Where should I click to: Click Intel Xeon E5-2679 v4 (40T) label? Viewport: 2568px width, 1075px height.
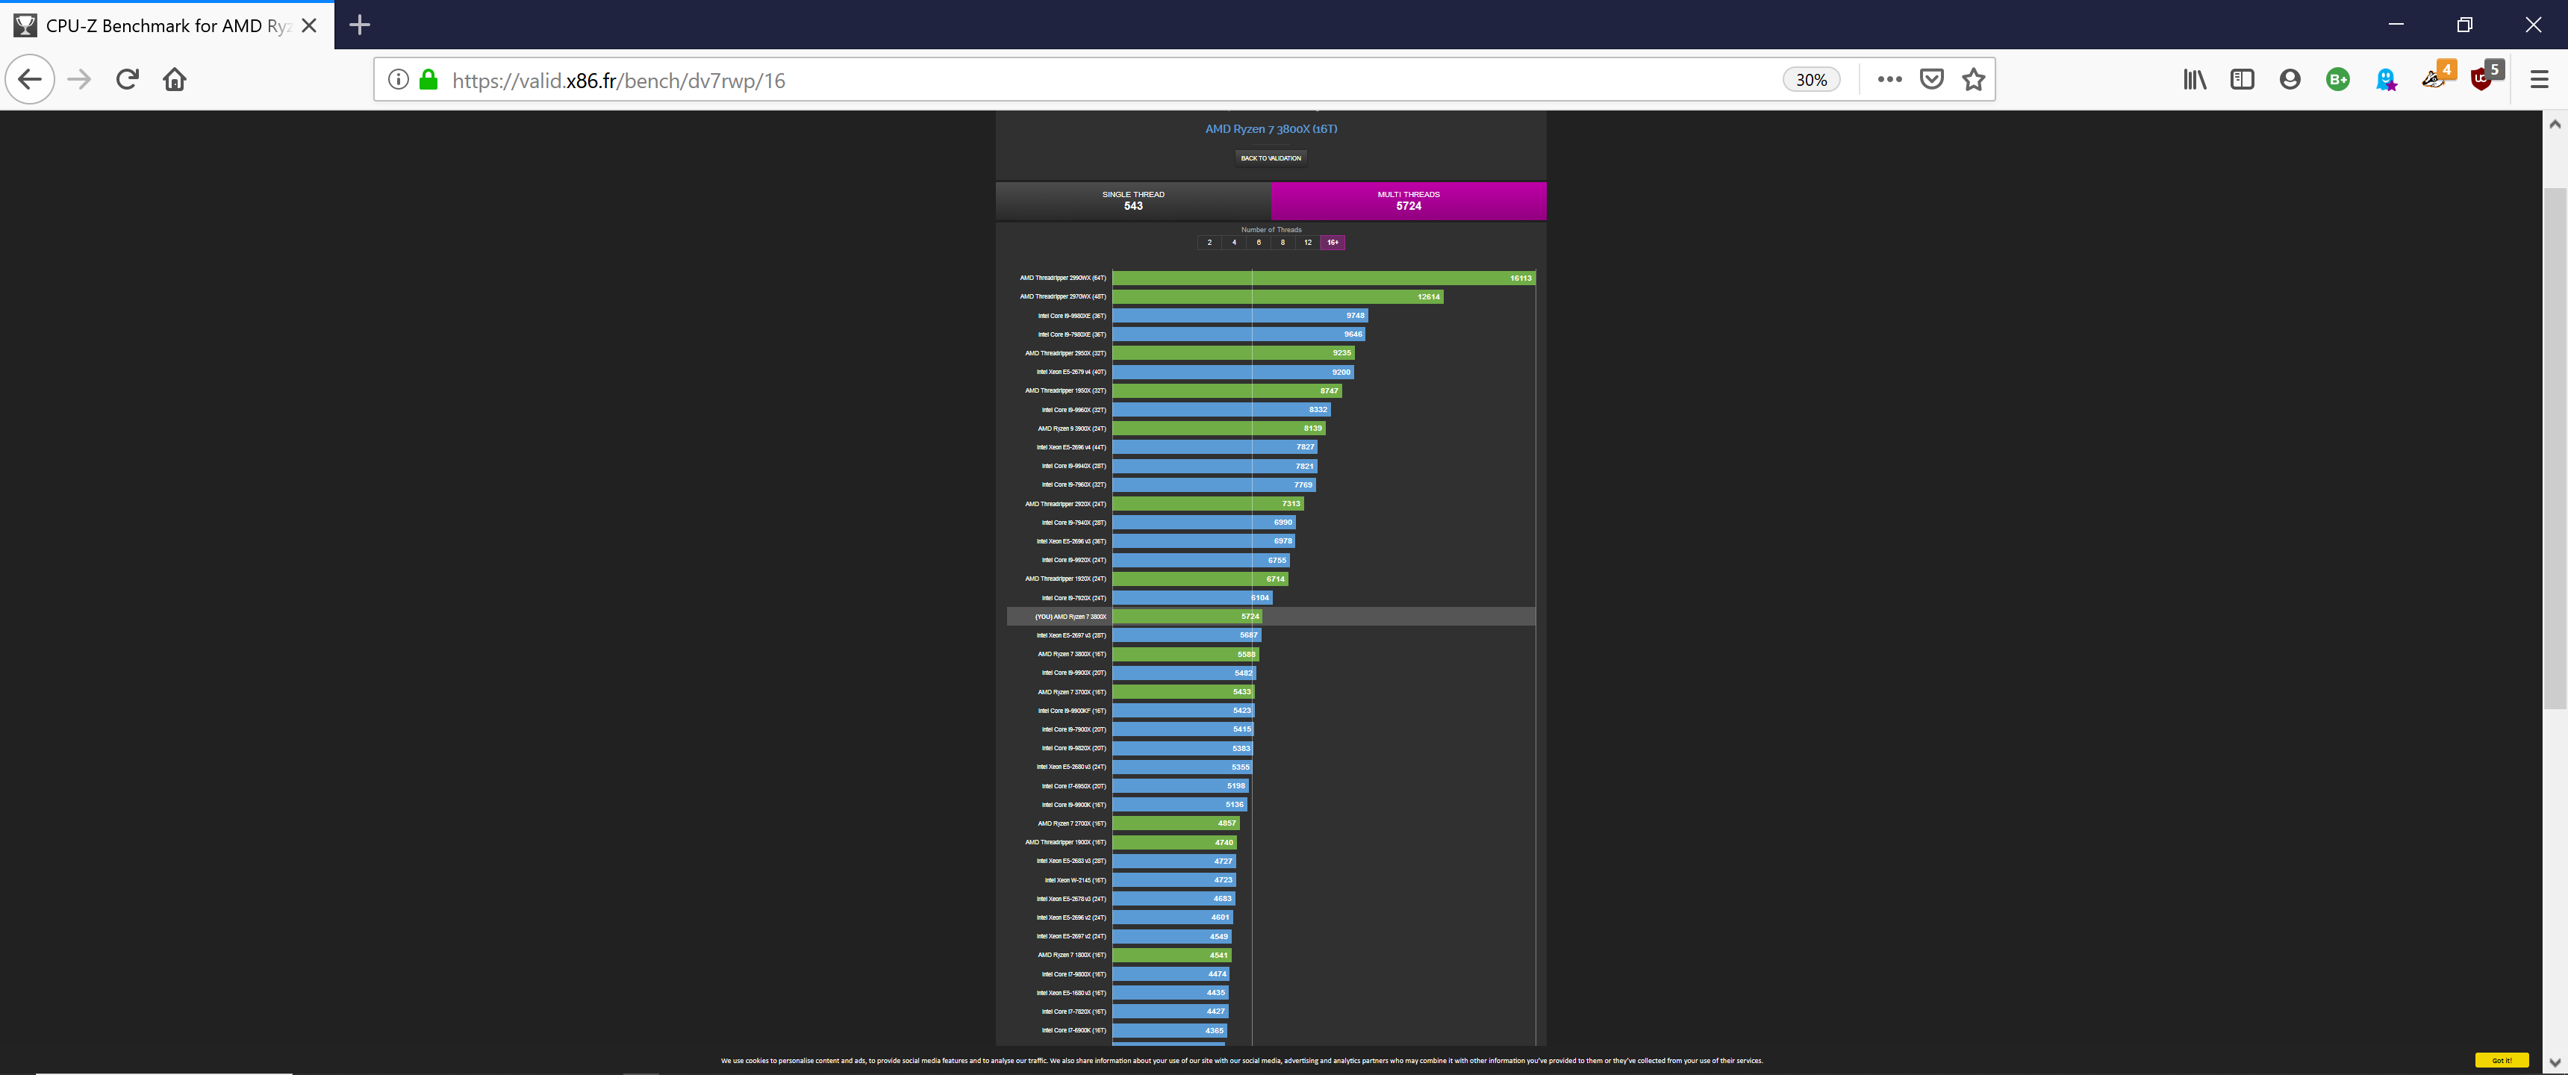click(x=1070, y=372)
